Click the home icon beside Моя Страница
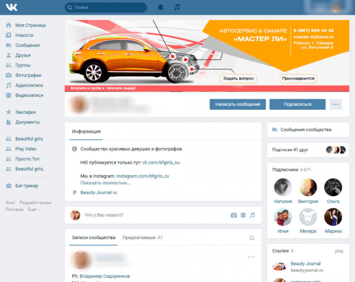 pos(9,25)
